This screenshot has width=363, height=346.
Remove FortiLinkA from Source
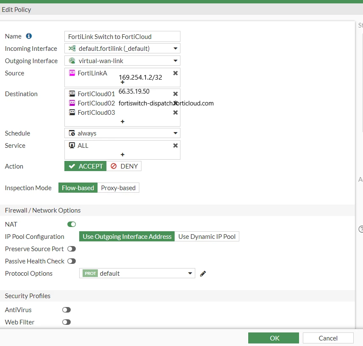pos(175,73)
